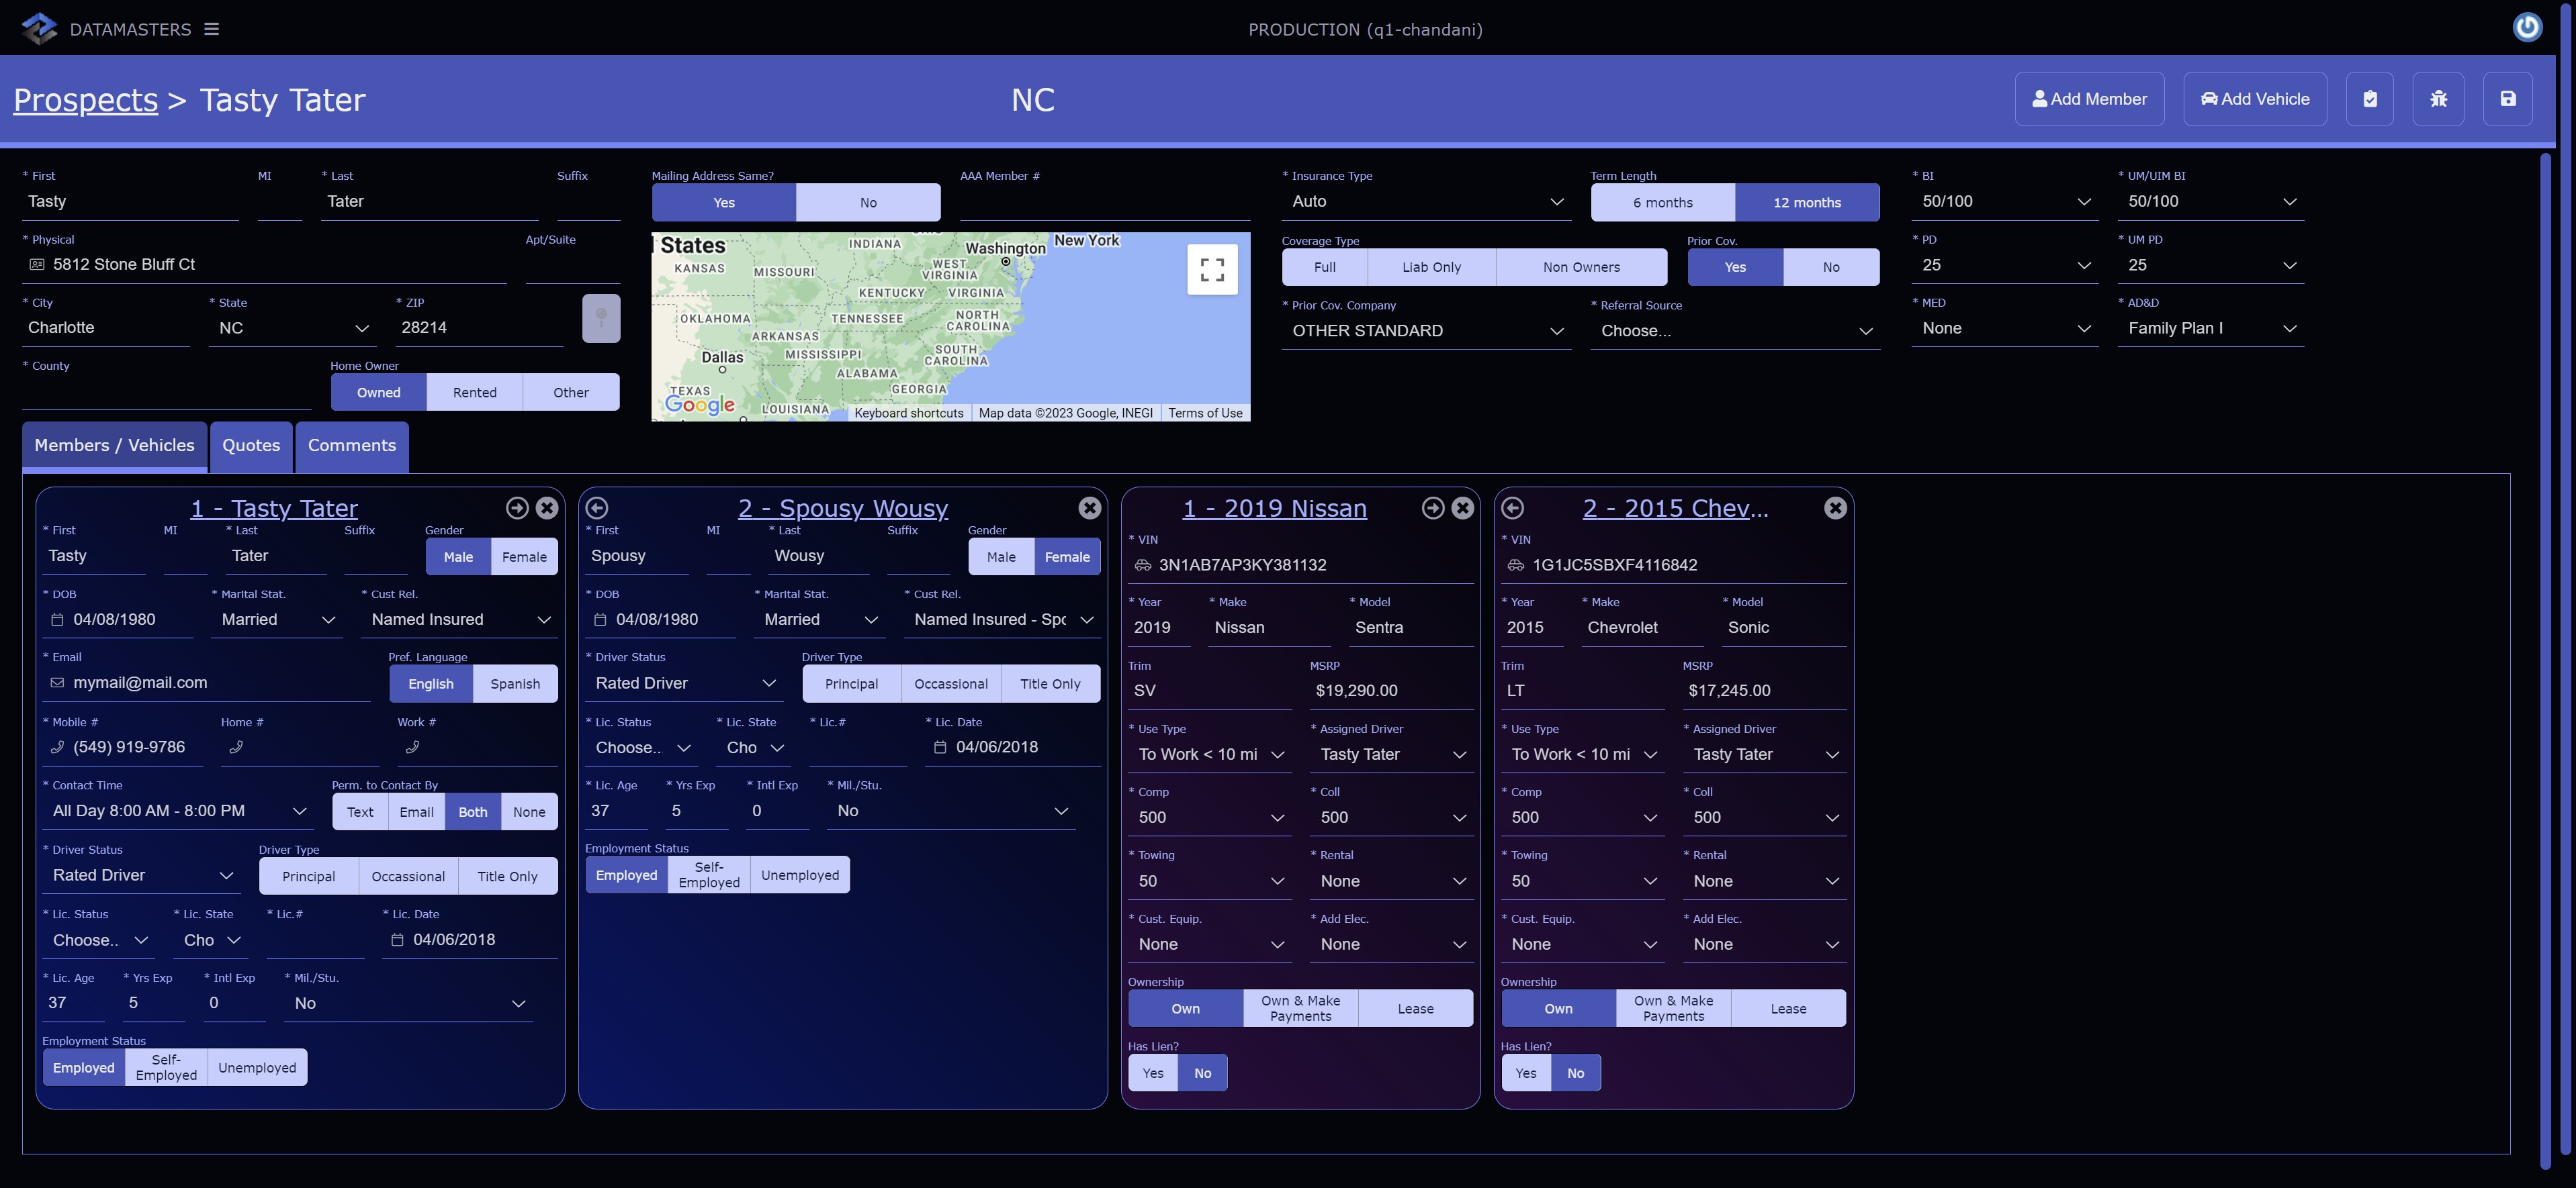Remove member Spousy Wousy with X icon

pos(1089,507)
